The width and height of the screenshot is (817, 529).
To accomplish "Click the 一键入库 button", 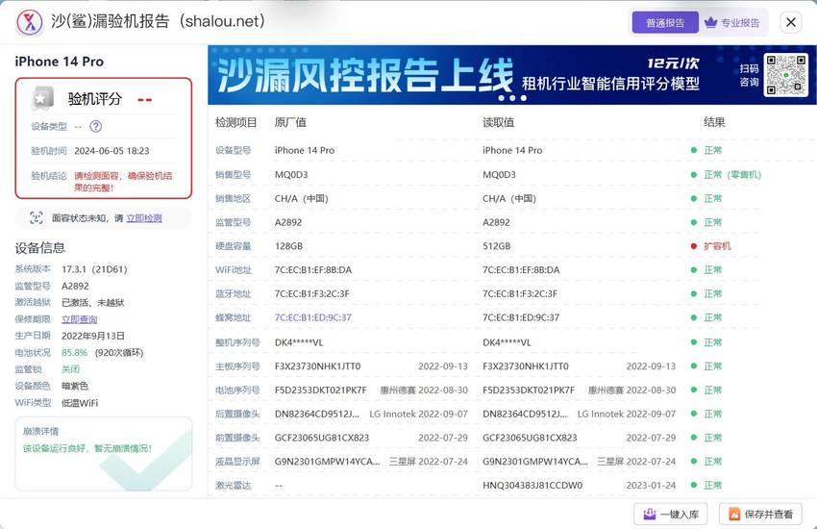I will pos(671,514).
